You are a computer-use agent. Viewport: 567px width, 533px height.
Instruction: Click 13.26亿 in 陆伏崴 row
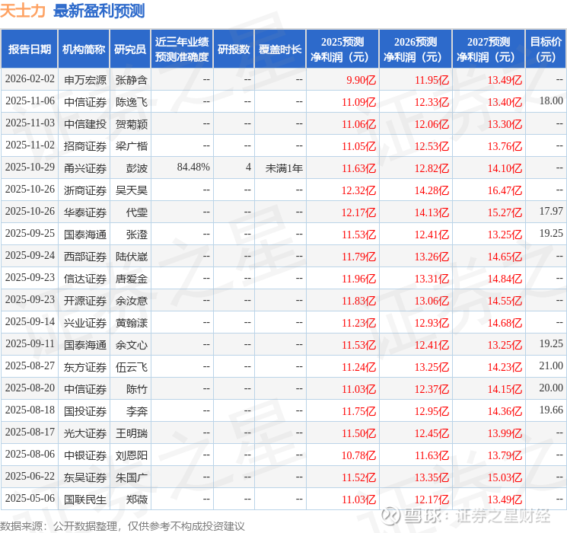coord(432,257)
